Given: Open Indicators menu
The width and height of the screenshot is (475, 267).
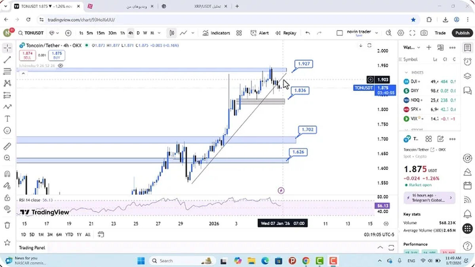Looking at the screenshot, I should (216, 33).
